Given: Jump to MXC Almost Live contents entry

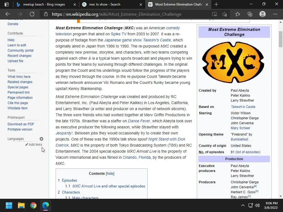Looking at the screenshot, I should [109, 186].
